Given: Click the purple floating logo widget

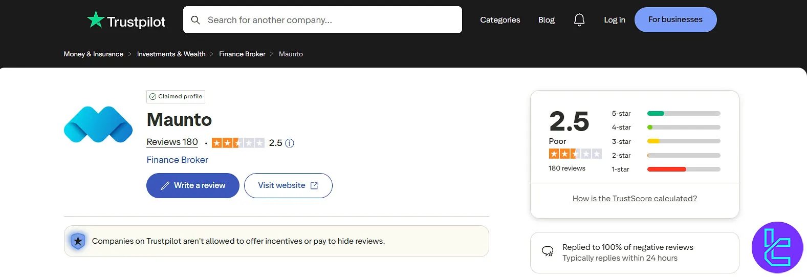Looking at the screenshot, I should click(777, 247).
